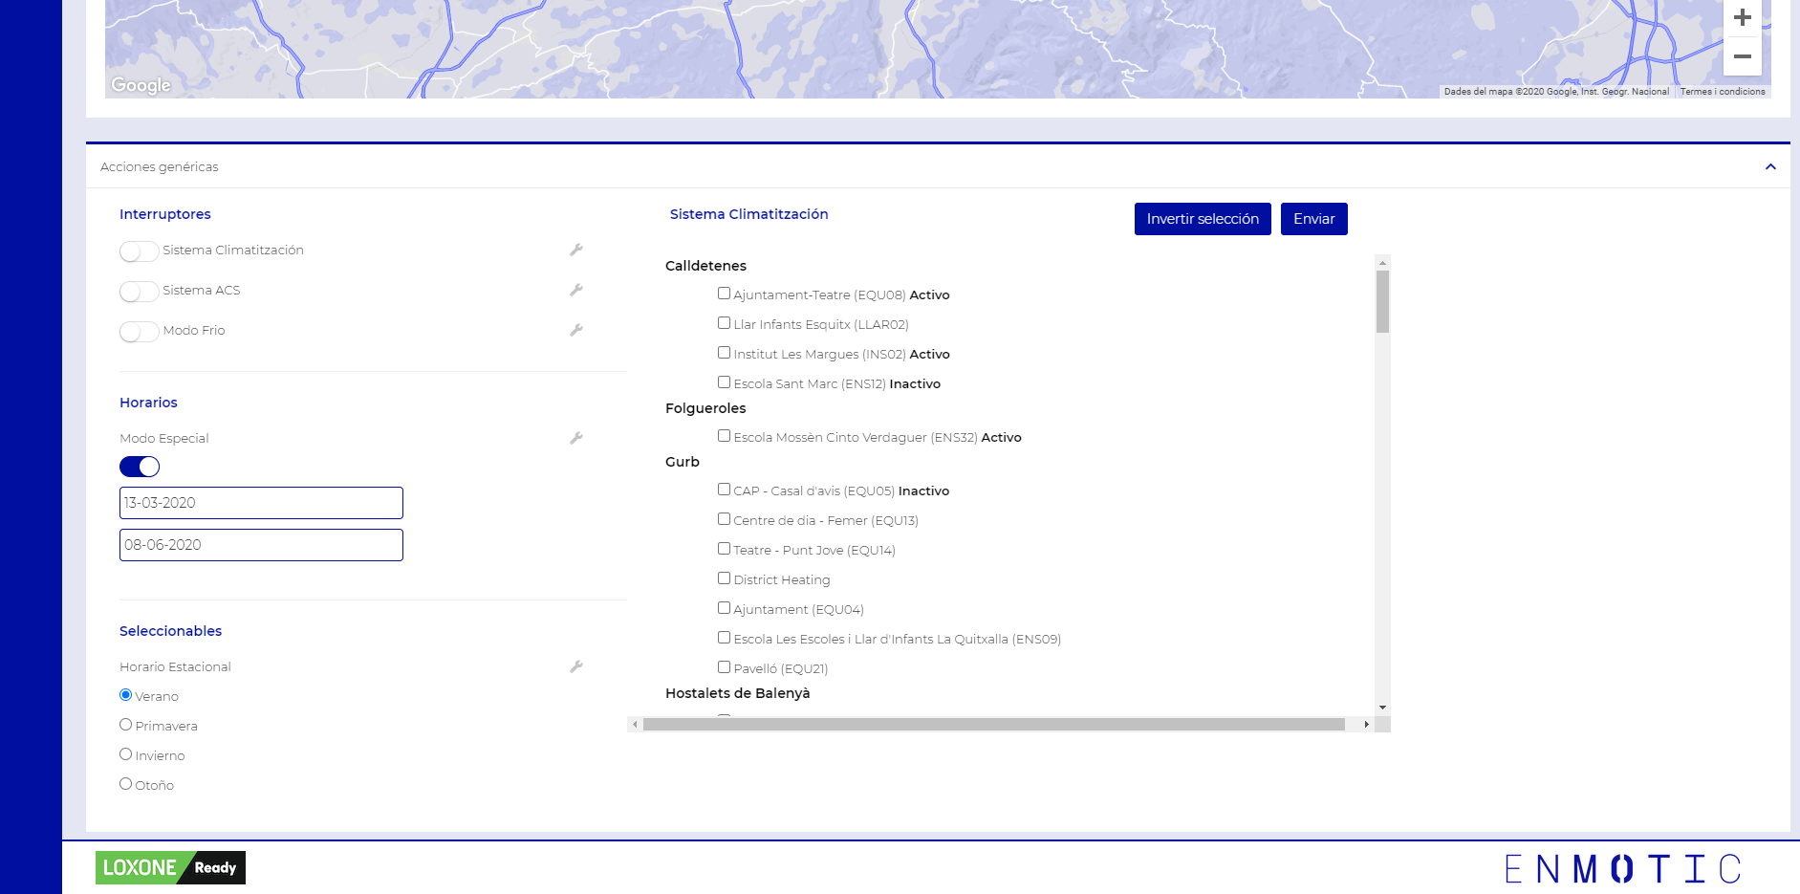
Task: Click Invertir selección button
Action: pyautogui.click(x=1203, y=219)
